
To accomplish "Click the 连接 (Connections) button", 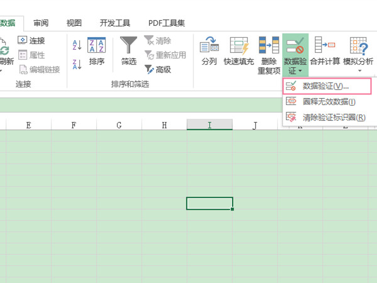I will click(x=31, y=41).
